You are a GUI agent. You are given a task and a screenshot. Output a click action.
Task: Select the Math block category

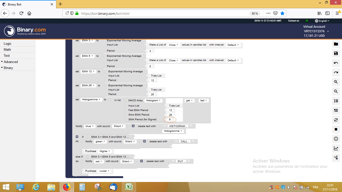[7, 49]
